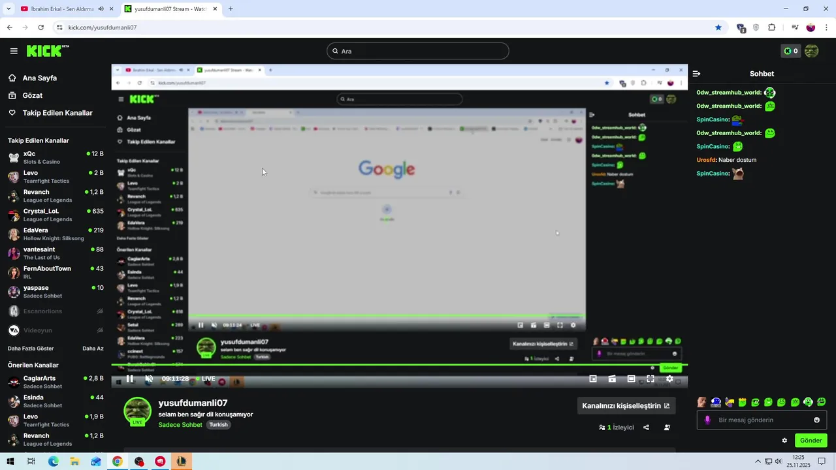Open the emoji picker smiley
836x470 pixels.
click(816, 420)
